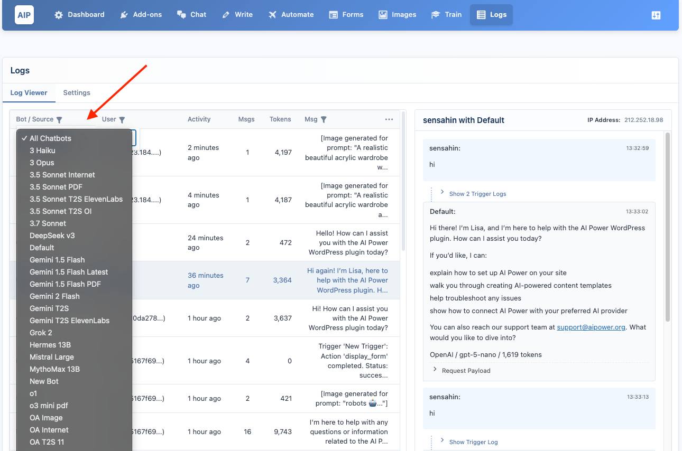This screenshot has width=682, height=451.
Task: Select All Chatbots in dropdown
Action: pos(74,138)
